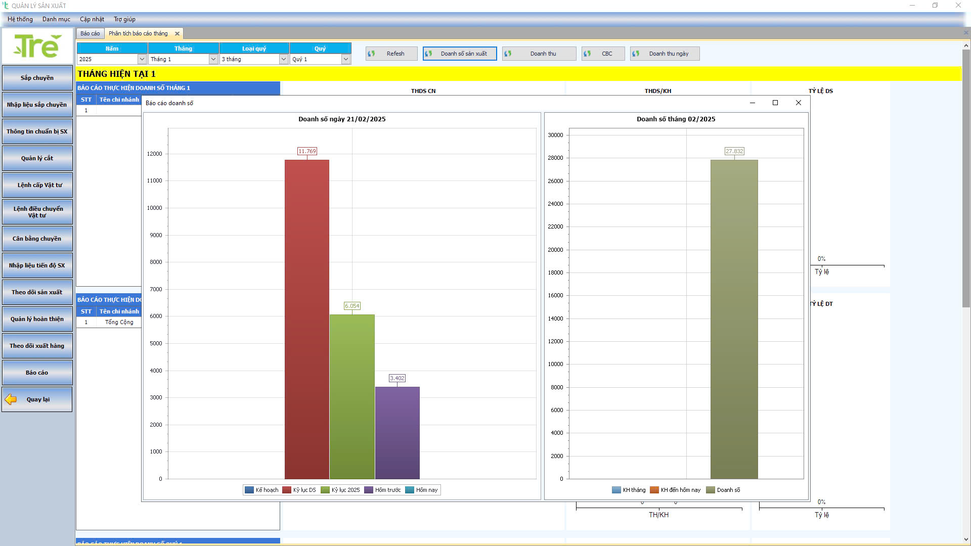Open the Hệ thống menu

pos(20,19)
